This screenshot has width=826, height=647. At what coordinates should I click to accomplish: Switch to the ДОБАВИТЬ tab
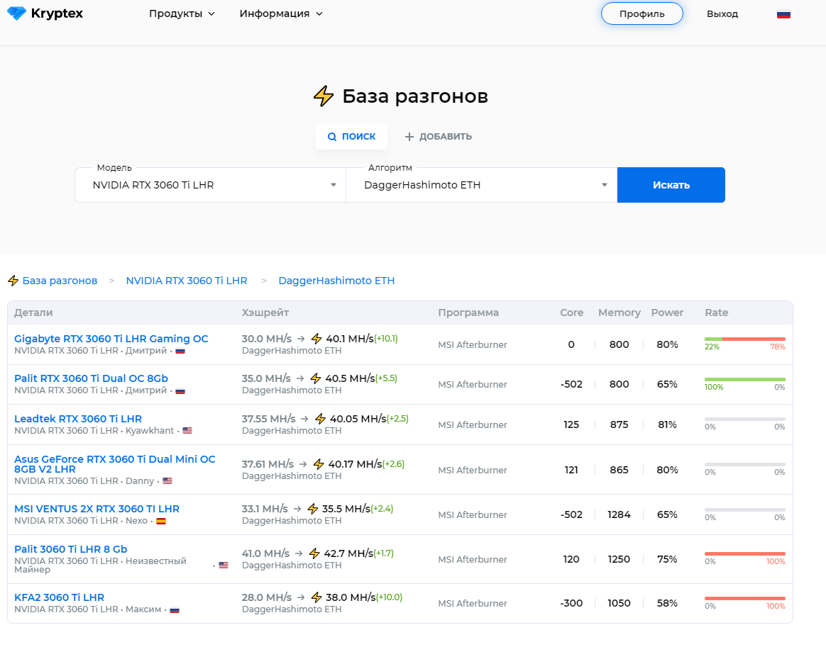tap(438, 137)
